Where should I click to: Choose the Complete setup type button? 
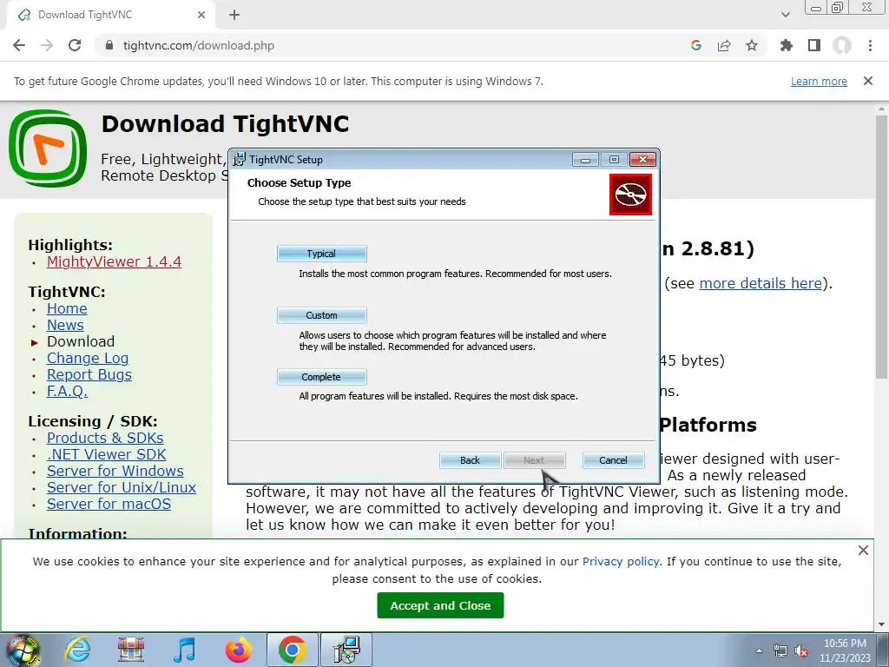321,377
